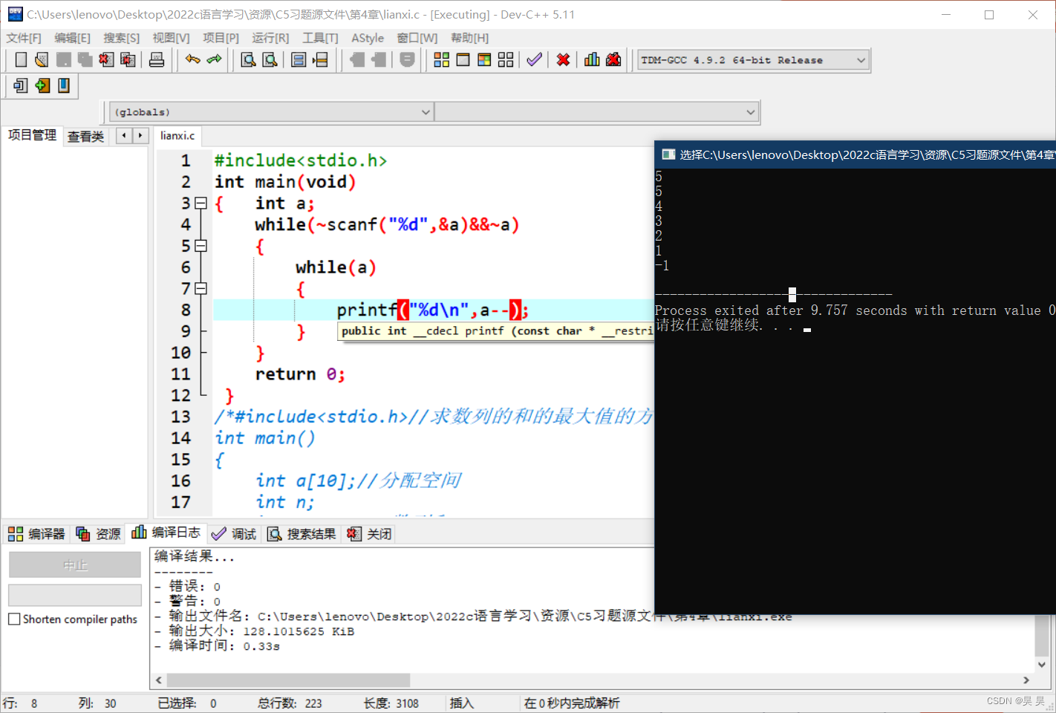Compile the project with the compile icon

pyautogui.click(x=441, y=59)
